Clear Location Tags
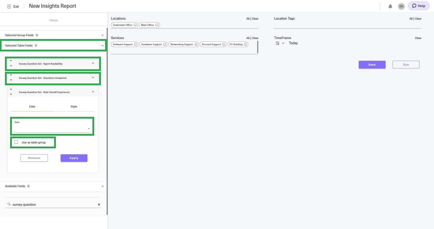 (x=418, y=19)
